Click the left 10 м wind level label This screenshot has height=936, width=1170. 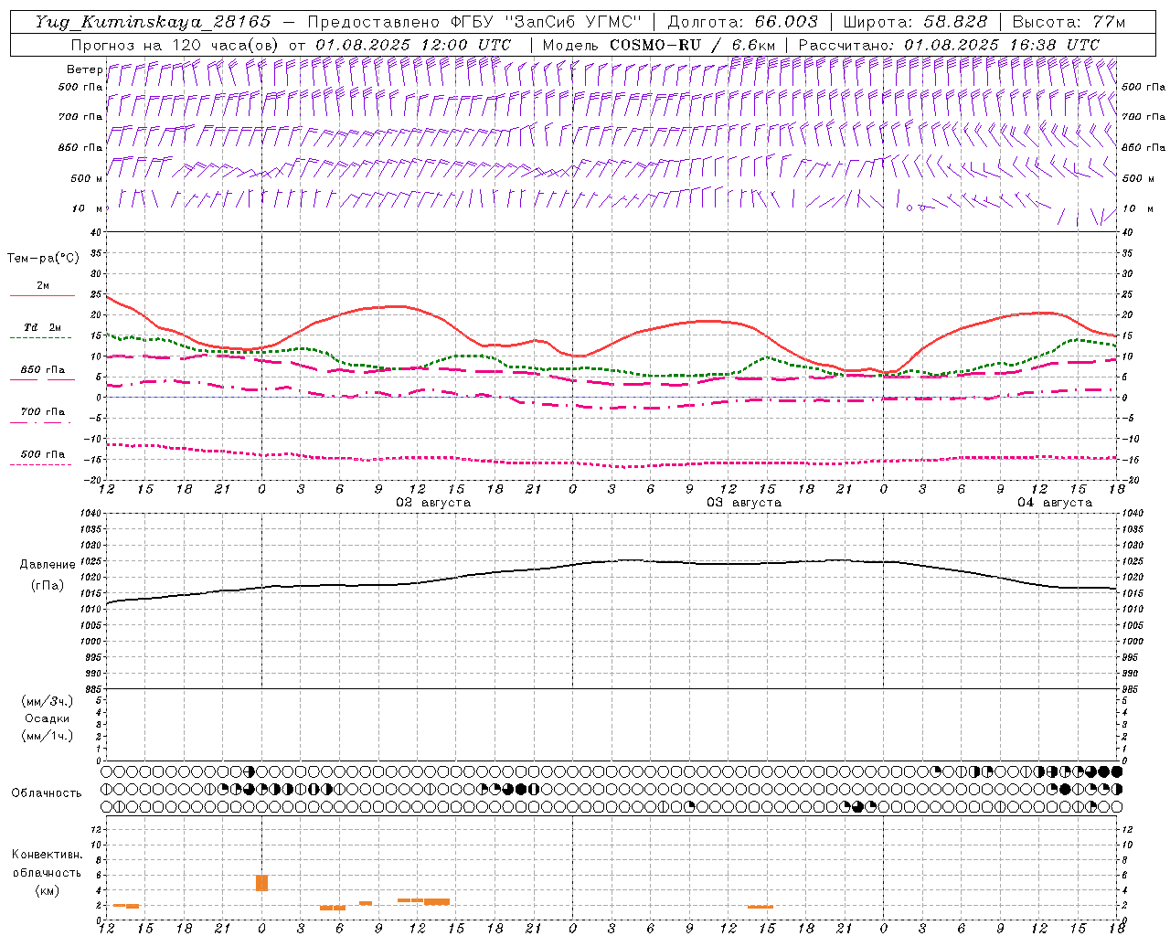87,208
